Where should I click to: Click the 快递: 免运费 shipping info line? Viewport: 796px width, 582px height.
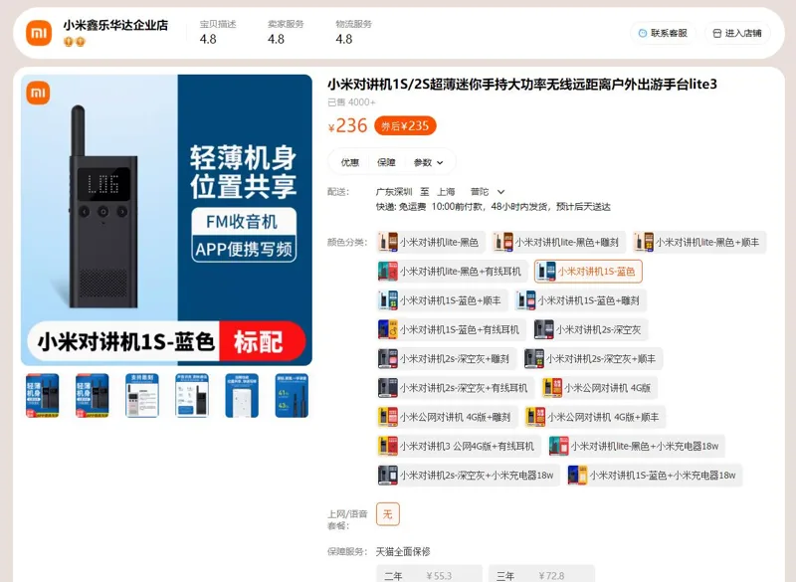click(x=493, y=207)
